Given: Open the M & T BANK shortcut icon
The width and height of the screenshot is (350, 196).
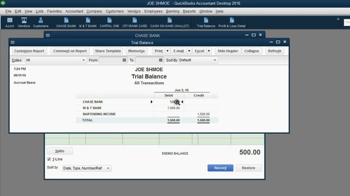Looking at the screenshot, I should 88,22.
